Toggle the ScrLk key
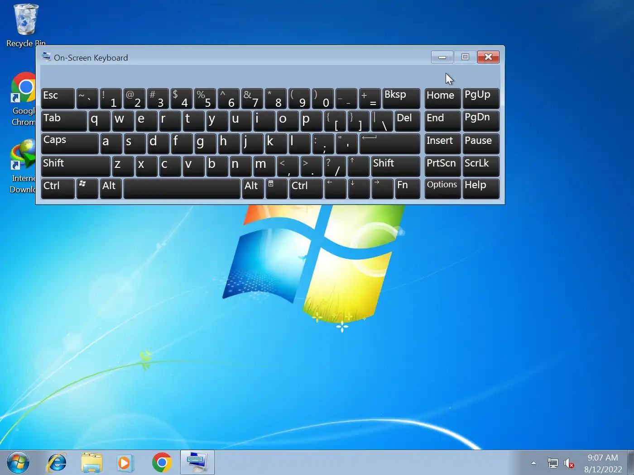The image size is (634, 475). click(481, 166)
